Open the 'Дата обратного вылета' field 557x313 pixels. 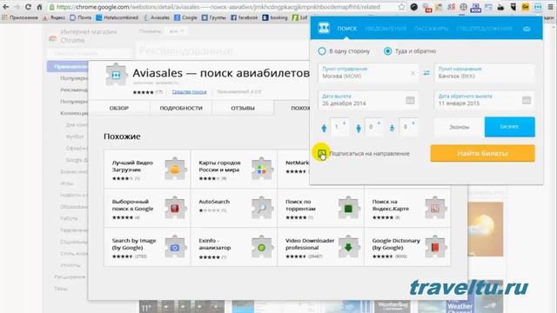pyautogui.click(x=484, y=100)
